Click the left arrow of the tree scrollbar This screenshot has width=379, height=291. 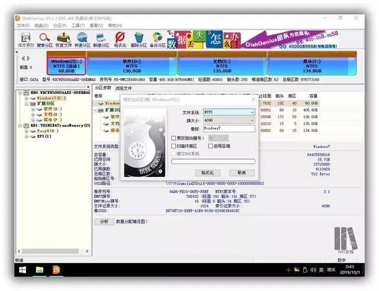point(19,251)
